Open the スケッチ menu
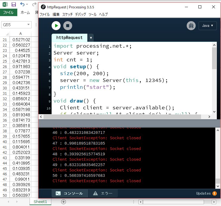This screenshot has width=221, height=206. 67,14
